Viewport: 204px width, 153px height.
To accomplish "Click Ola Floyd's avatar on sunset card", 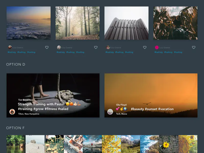I will (x=110, y=112).
